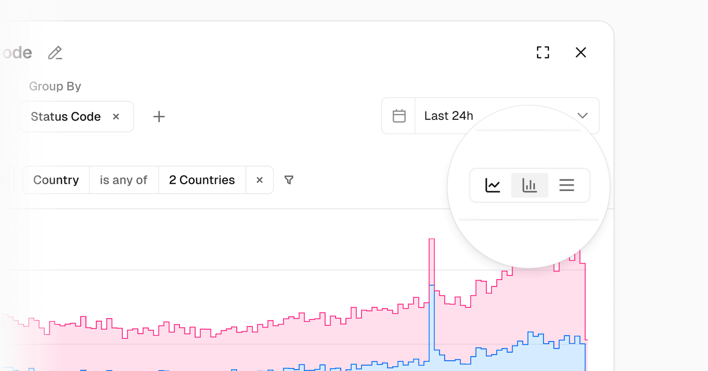Click the chevron arrow of the time range selector

583,116
